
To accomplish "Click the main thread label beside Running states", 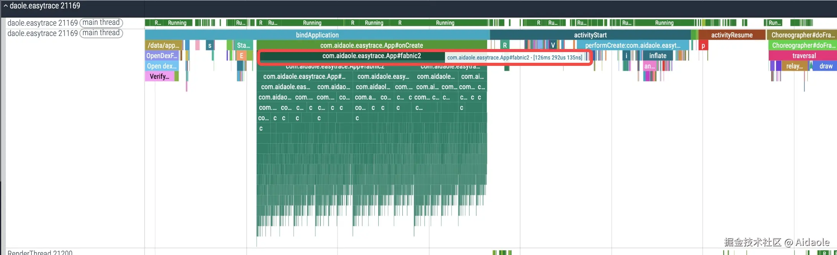I will pyautogui.click(x=101, y=23).
